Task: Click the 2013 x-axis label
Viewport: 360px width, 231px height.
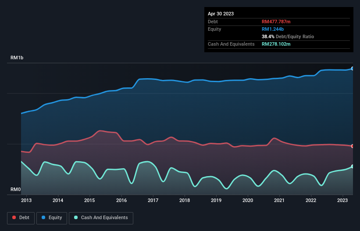Action: [26, 200]
